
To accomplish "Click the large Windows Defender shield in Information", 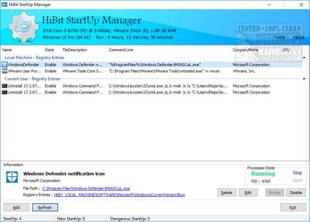I will [12, 177].
